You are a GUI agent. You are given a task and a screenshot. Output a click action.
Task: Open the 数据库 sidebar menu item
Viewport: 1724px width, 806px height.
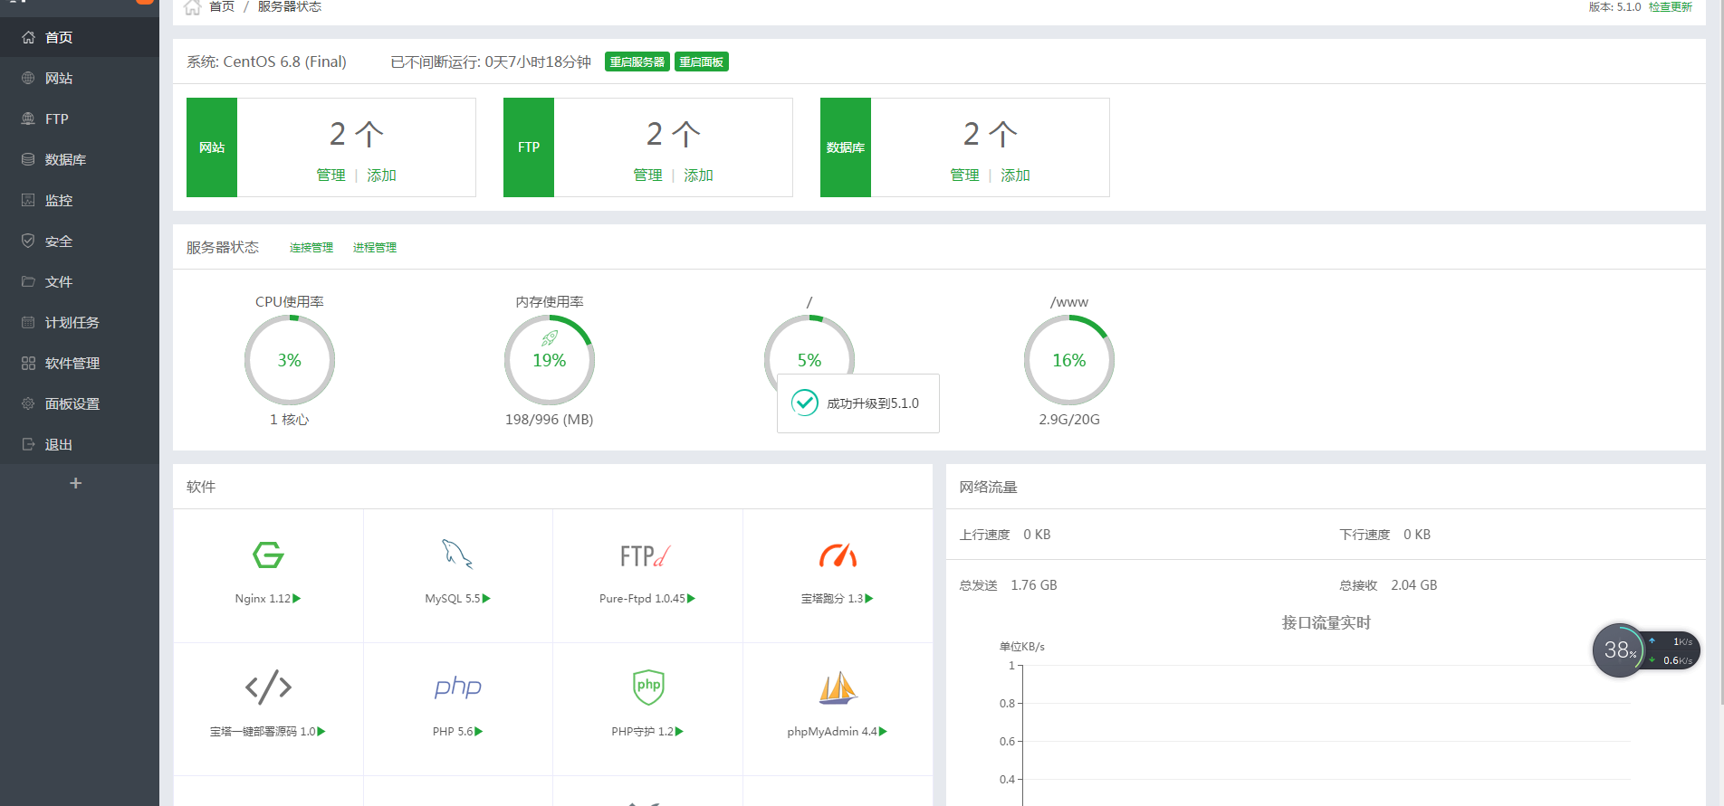pos(80,159)
